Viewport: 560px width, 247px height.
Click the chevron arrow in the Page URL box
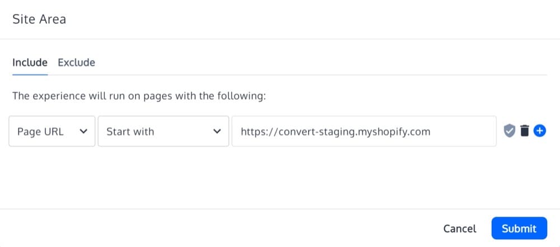click(x=84, y=131)
